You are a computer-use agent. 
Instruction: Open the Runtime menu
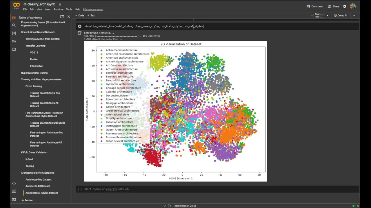(x=59, y=9)
